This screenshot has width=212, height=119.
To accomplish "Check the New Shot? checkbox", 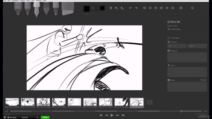I will point(169,38).
